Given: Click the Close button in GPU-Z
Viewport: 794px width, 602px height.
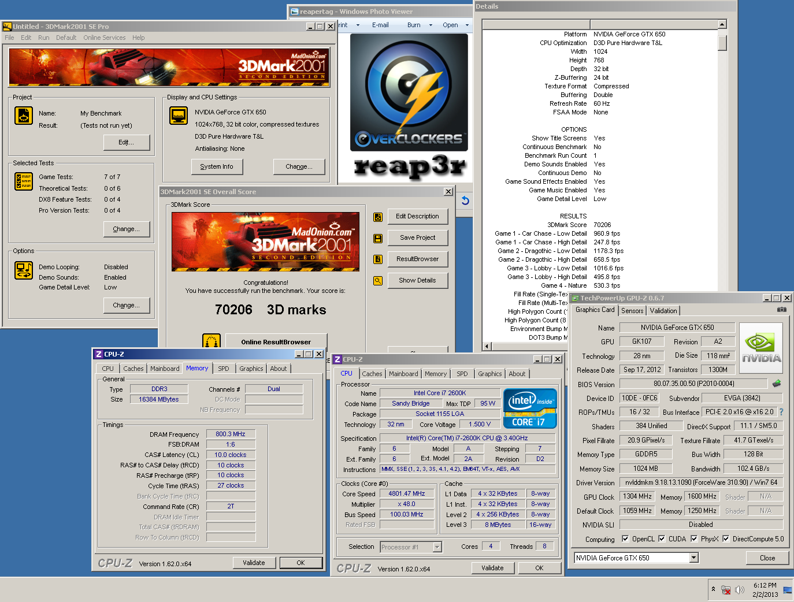Looking at the screenshot, I should [x=767, y=558].
